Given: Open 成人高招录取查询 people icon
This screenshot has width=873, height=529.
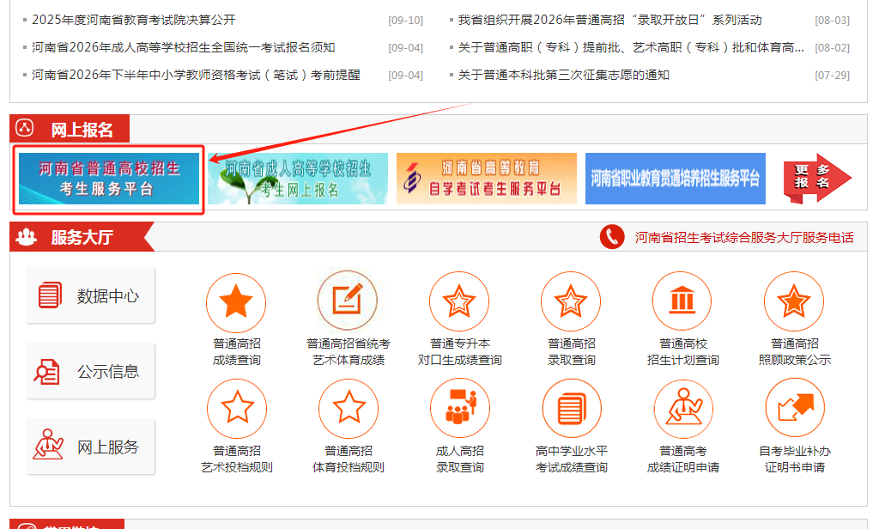Looking at the screenshot, I should pyautogui.click(x=460, y=408).
